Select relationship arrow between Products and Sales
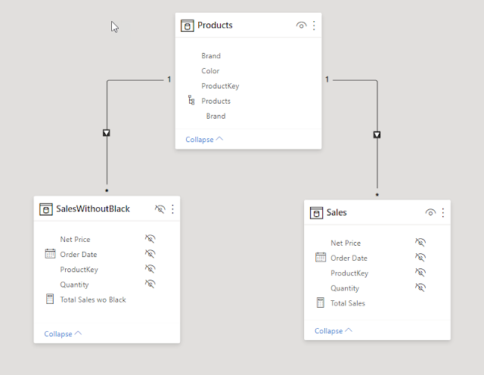Viewport: 484px width, 375px height. (x=377, y=135)
